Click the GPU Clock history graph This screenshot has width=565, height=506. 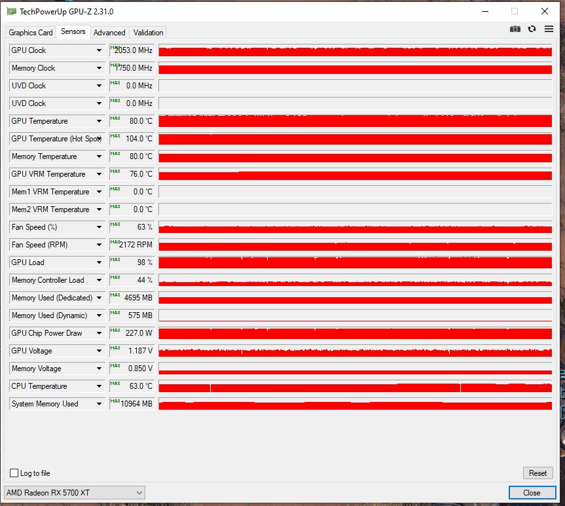(x=355, y=50)
